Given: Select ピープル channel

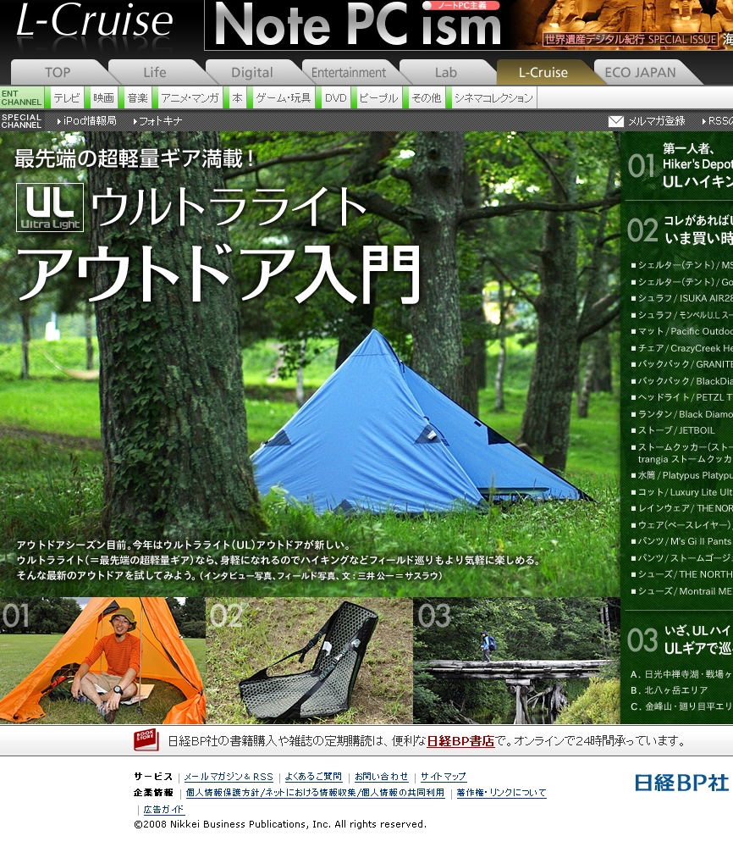Looking at the screenshot, I should 378,97.
